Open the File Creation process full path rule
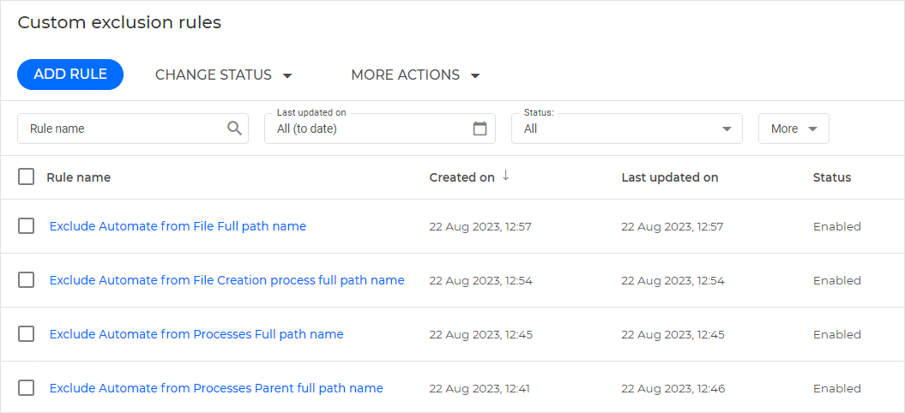905x413 pixels. [x=226, y=280]
